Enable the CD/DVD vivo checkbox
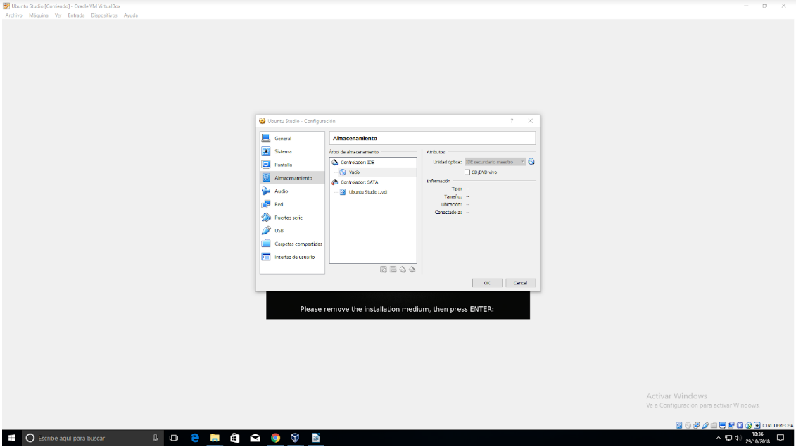This screenshot has height=447, width=796. pos(467,172)
